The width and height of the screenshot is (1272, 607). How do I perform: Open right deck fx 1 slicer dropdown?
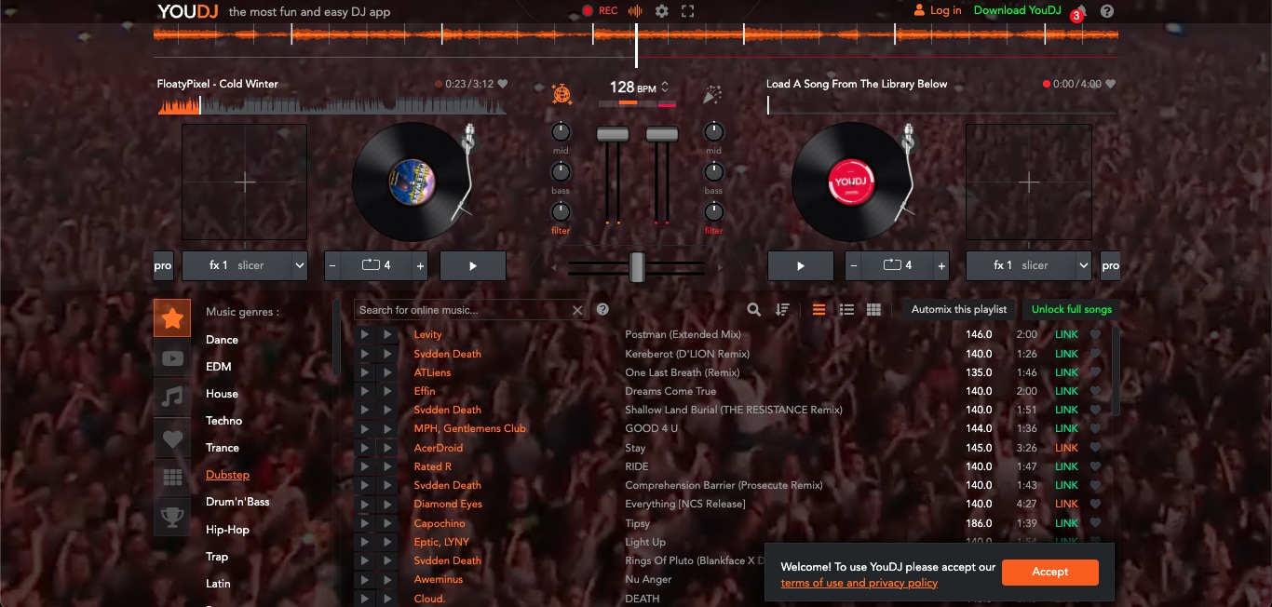[x=1029, y=265]
